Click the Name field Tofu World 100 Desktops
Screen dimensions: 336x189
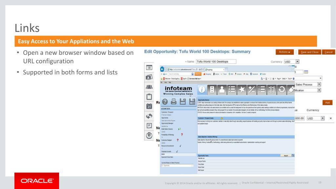pos(216,62)
